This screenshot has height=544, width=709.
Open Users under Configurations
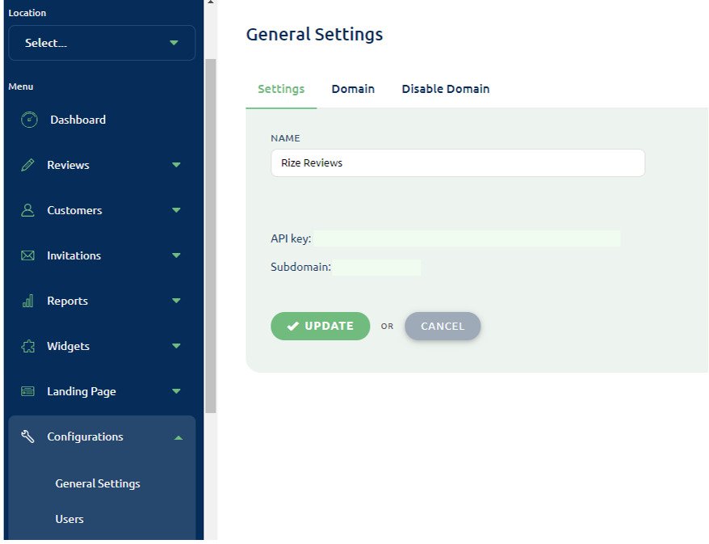(x=69, y=519)
